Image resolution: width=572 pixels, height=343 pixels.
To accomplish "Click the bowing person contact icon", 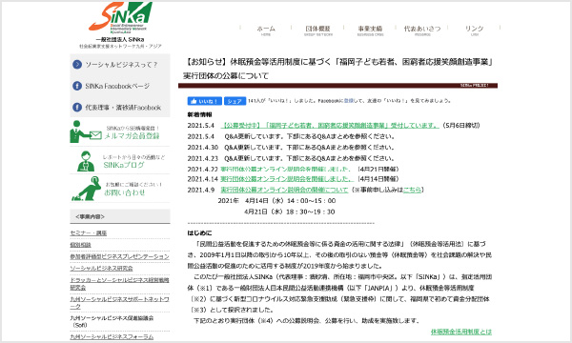I will pos(87,189).
